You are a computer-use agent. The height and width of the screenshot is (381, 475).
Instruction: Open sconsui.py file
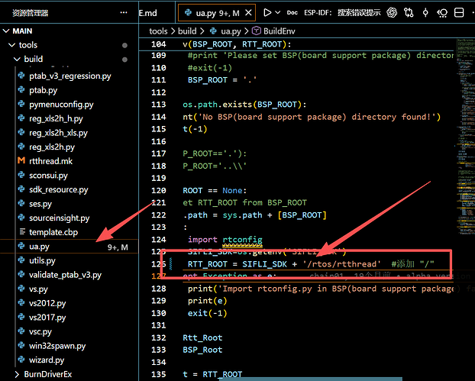tap(48, 176)
